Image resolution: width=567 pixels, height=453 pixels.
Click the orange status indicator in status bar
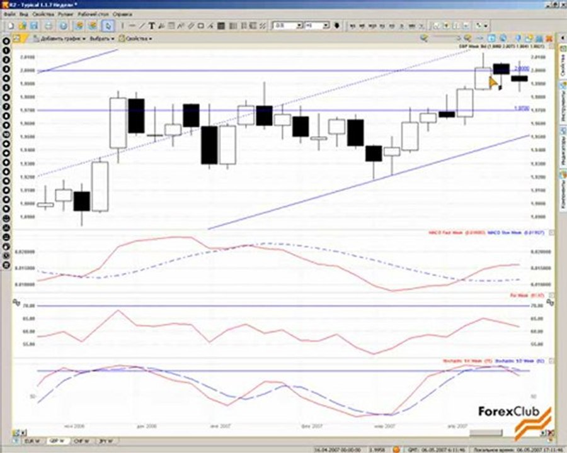coord(397,450)
